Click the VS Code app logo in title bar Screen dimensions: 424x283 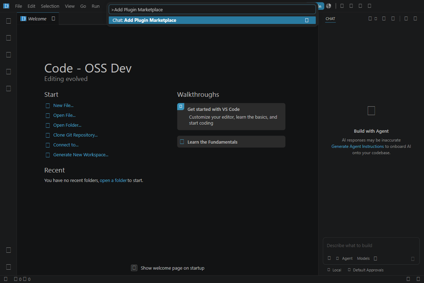[6, 6]
